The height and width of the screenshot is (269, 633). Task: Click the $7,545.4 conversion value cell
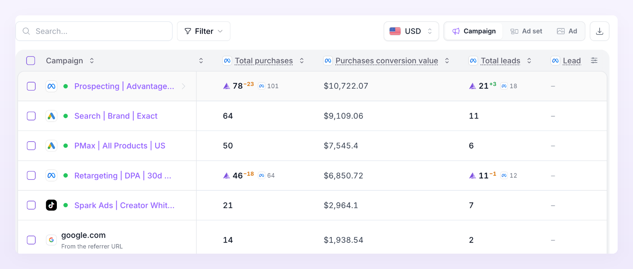point(341,146)
